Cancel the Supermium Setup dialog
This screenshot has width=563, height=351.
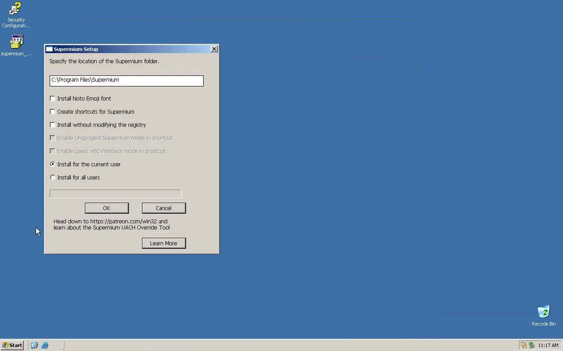[164, 208]
